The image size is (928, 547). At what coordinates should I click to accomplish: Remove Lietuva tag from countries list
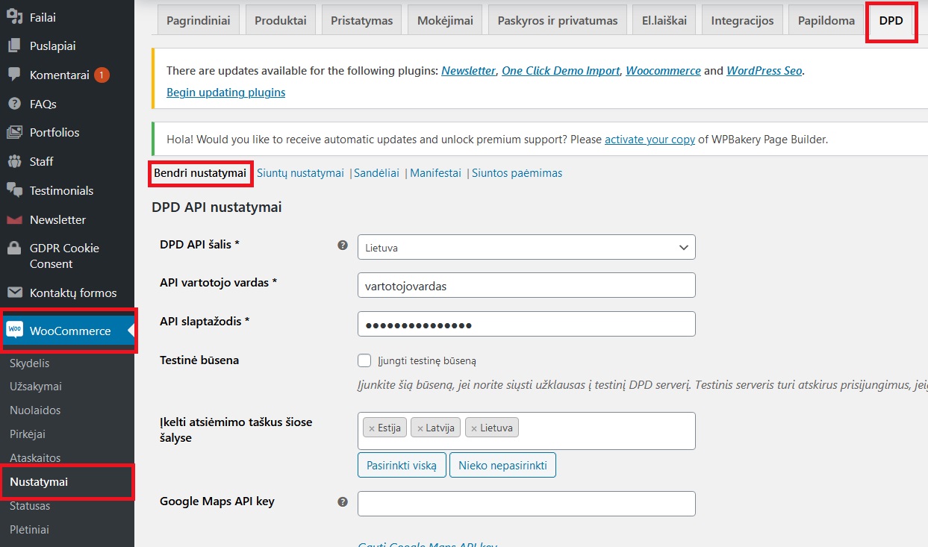[x=474, y=428]
